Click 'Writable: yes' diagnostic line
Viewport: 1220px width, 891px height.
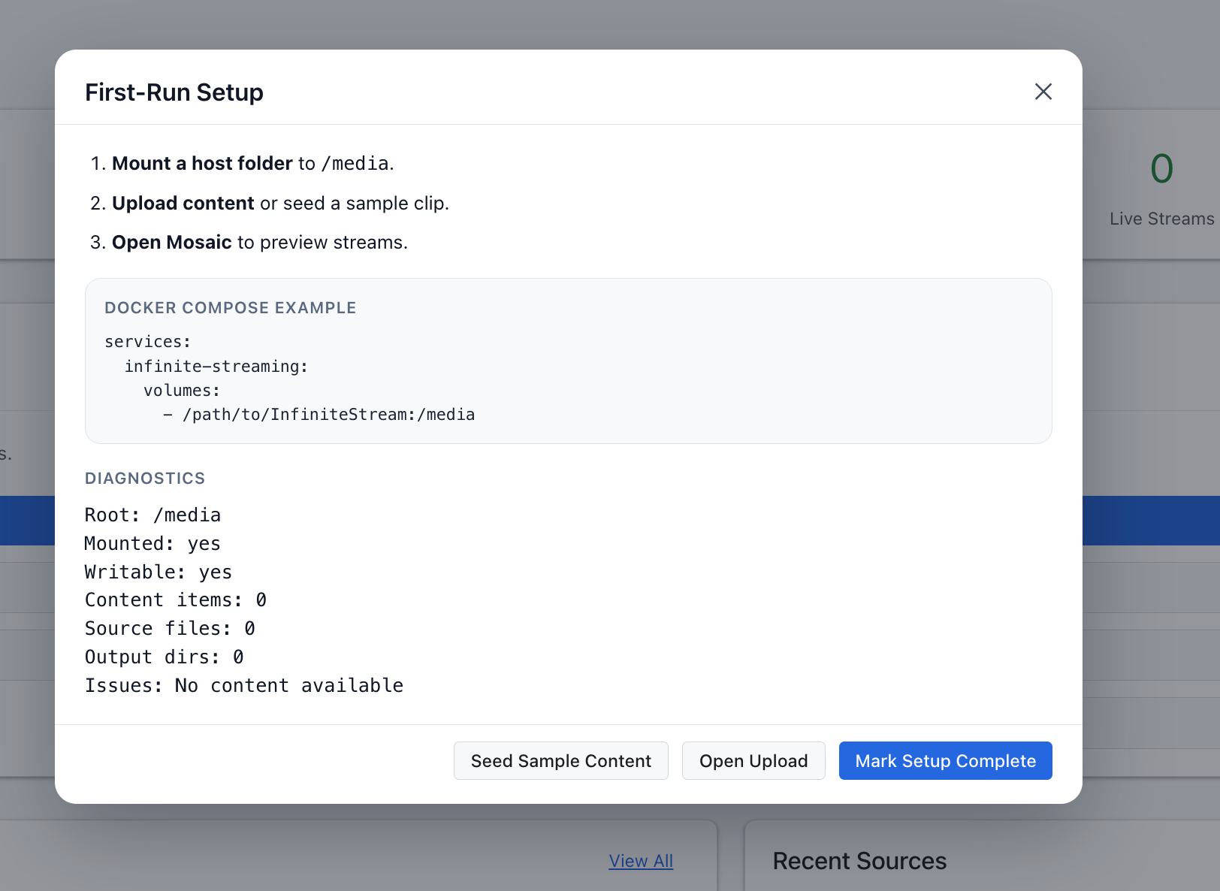coord(159,572)
